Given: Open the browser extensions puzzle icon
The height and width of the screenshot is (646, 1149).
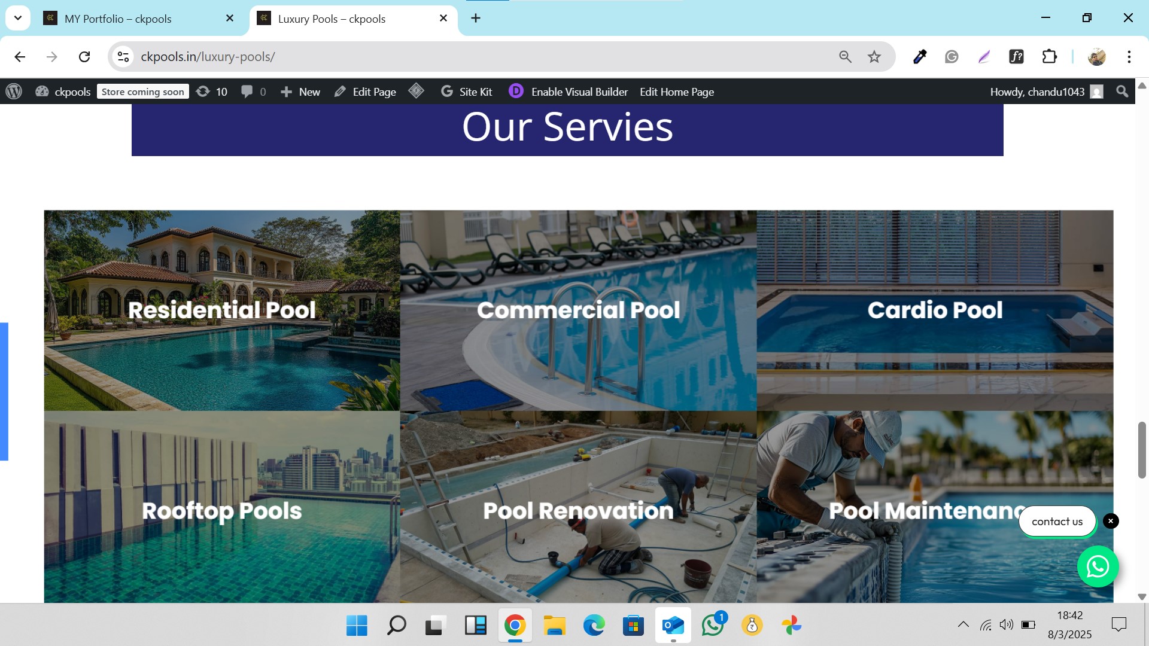Looking at the screenshot, I should click(1050, 57).
